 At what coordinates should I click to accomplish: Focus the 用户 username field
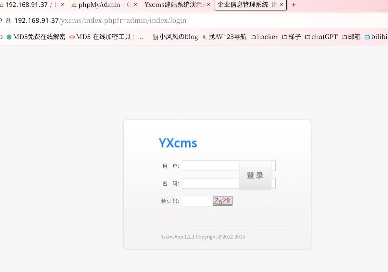229,166
